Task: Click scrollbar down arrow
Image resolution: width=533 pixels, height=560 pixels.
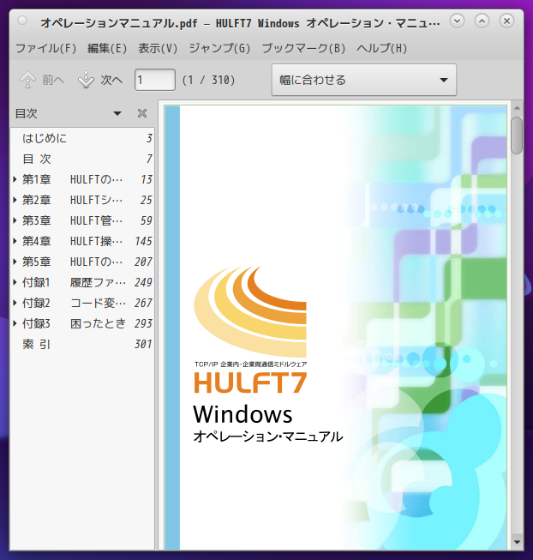Action: coord(517,543)
